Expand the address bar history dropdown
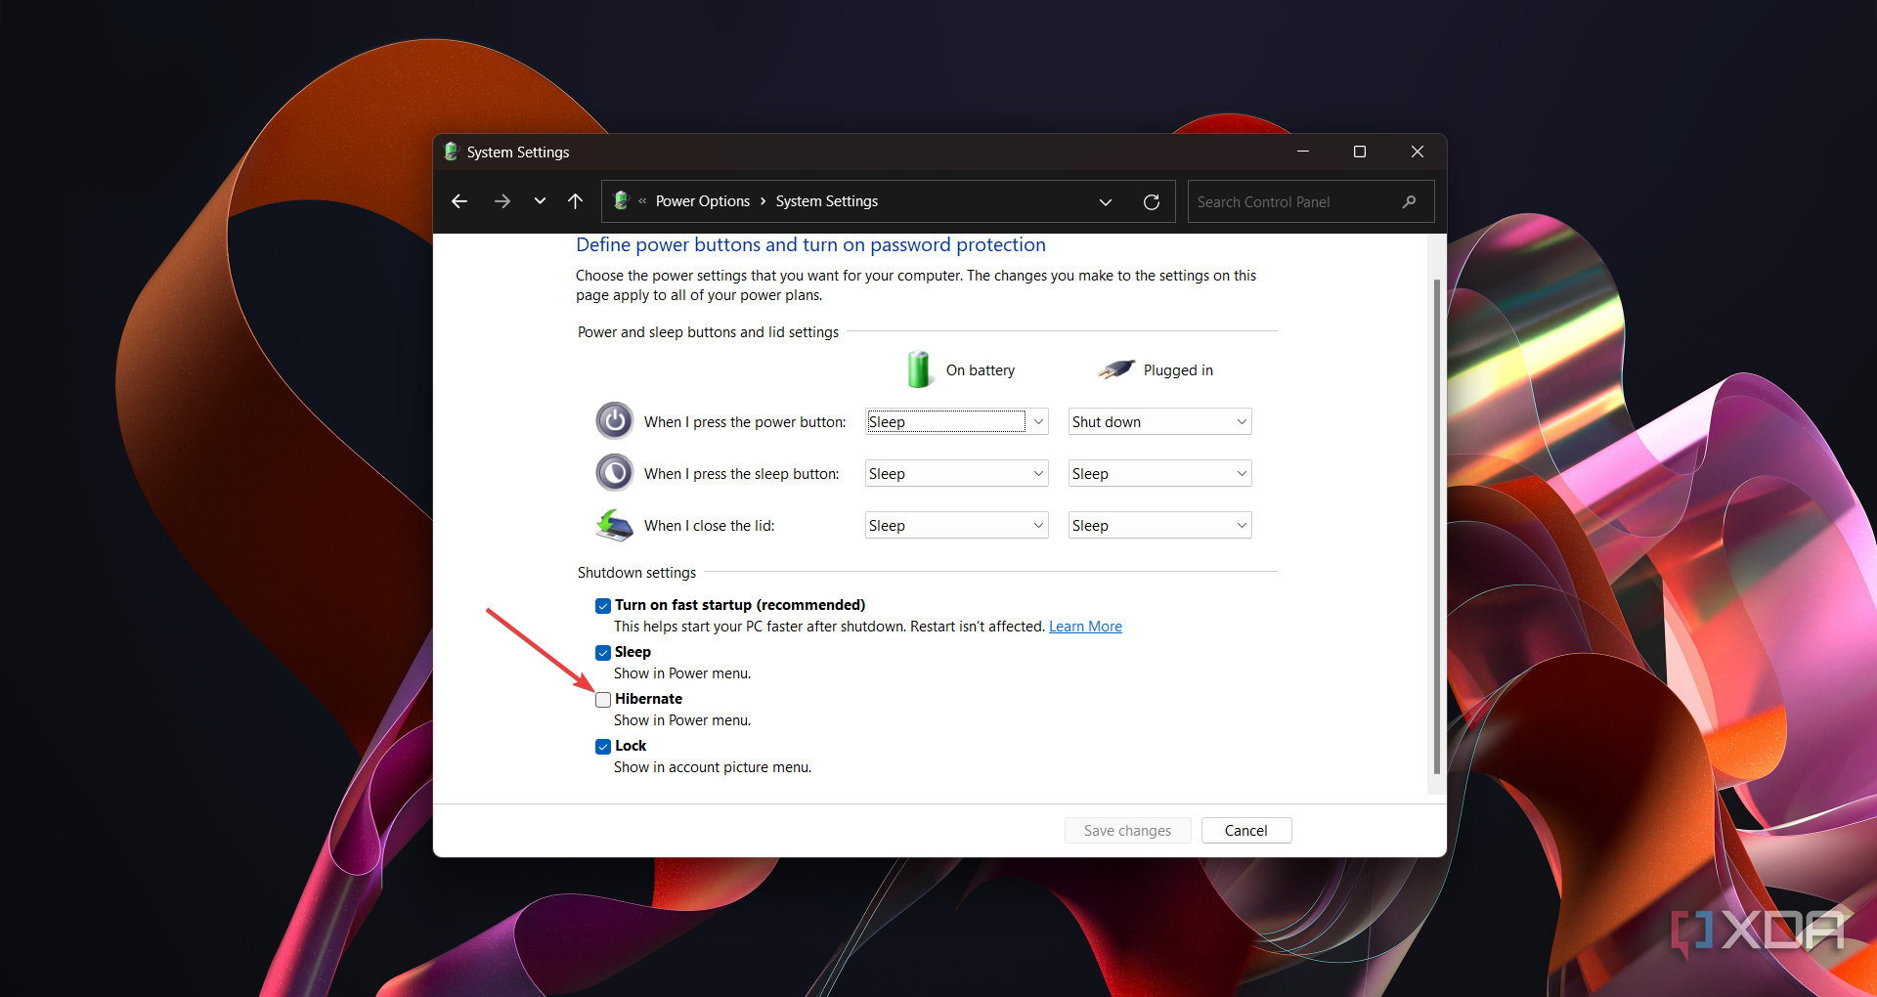Viewport: 1877px width, 997px height. point(1106,202)
